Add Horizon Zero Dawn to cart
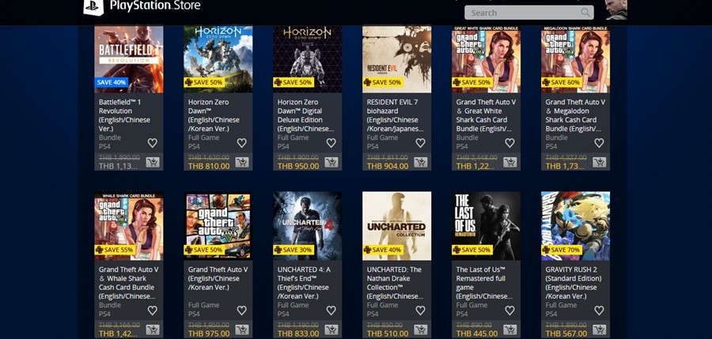Image resolution: width=712 pixels, height=339 pixels. point(241,162)
